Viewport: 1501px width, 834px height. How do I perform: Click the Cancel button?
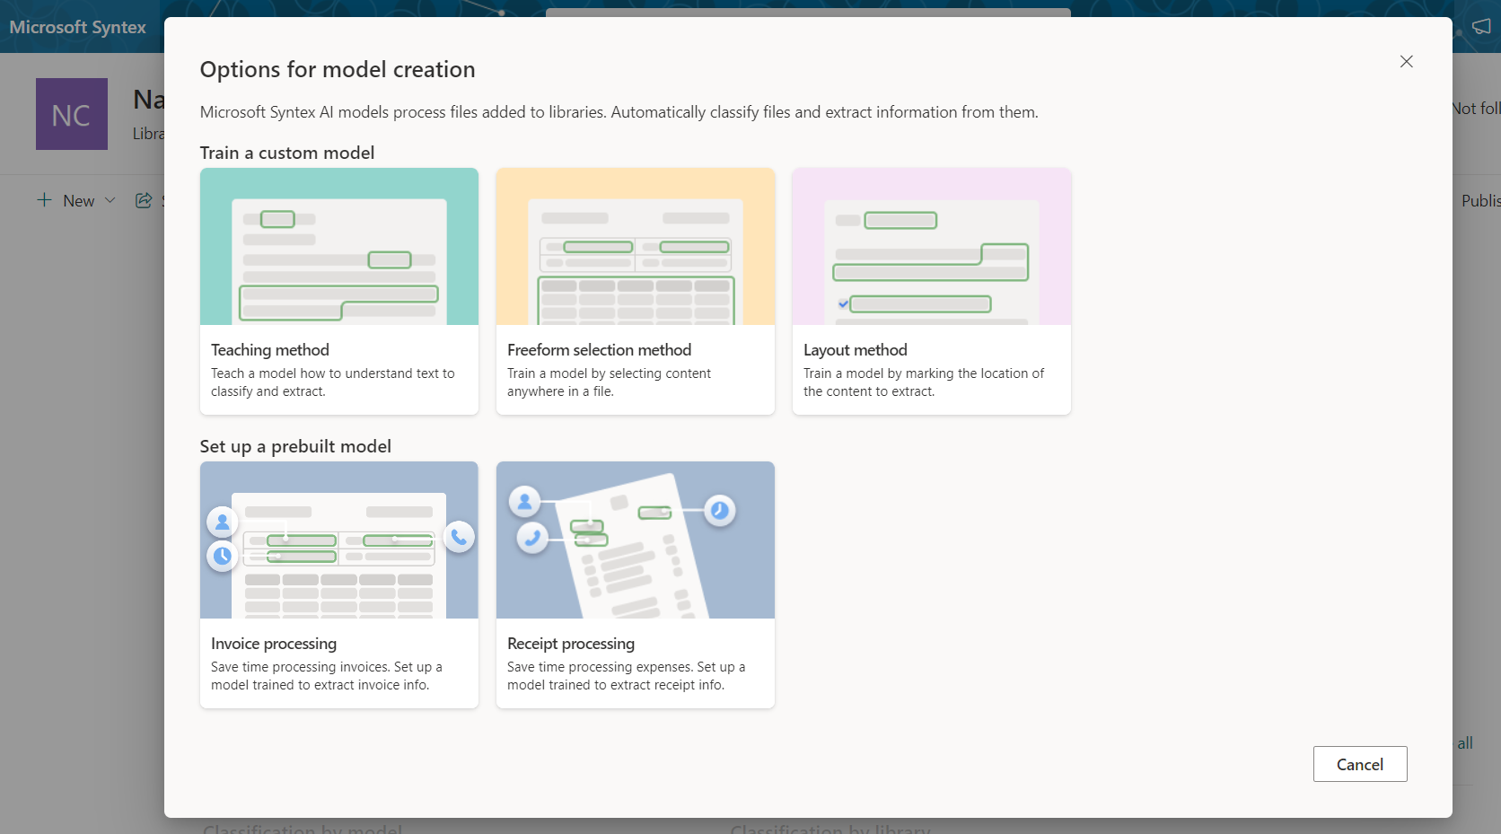(x=1359, y=764)
